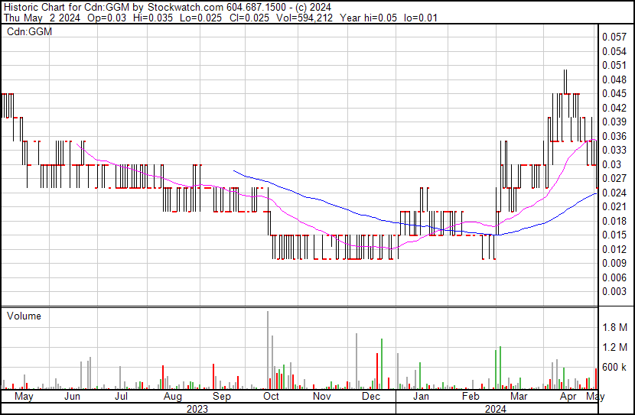Viewport: 635px width, 415px height.
Task: Click the 0.057 price axis label
Action: click(614, 37)
